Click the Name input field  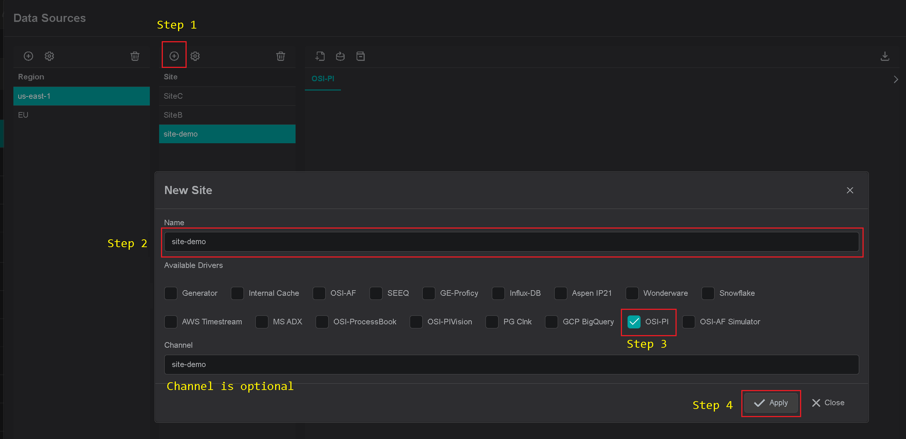coord(512,242)
